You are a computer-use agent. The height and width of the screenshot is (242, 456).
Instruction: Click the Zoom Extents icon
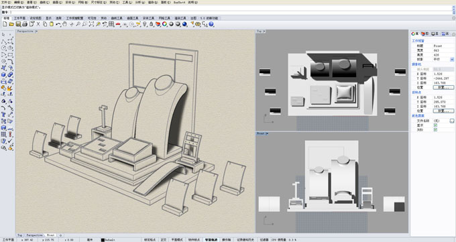tap(91, 24)
